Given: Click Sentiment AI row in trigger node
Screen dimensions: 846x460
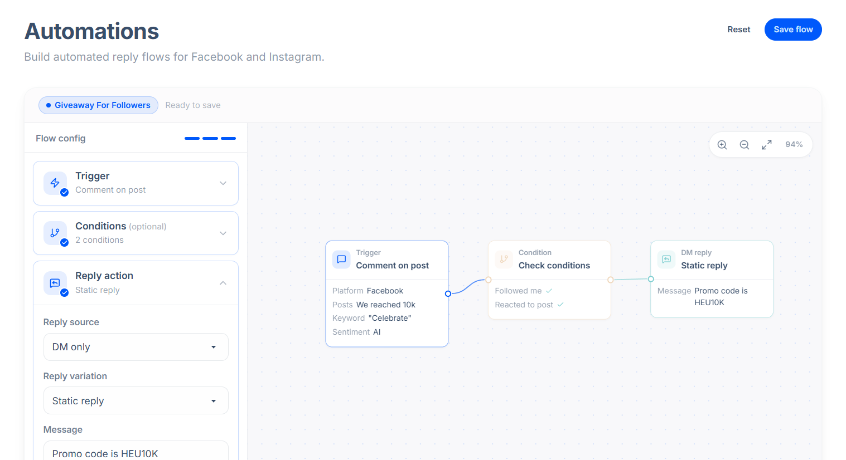Looking at the screenshot, I should click(357, 332).
